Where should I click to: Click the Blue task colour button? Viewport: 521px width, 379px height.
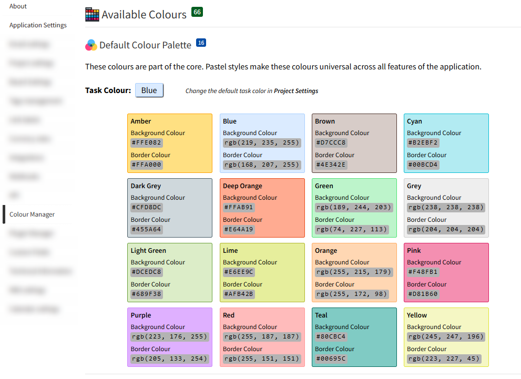tap(149, 90)
